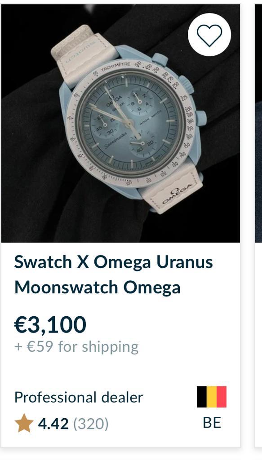This screenshot has height=460, width=262.
Task: Click the 4.42 rating score
Action: [x=53, y=424]
